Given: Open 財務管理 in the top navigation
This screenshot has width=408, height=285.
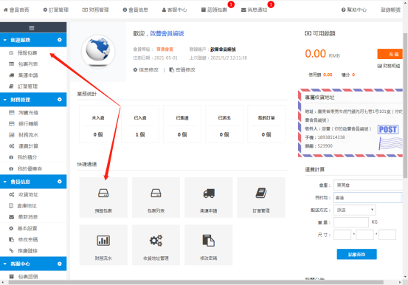Looking at the screenshot, I should [95, 10].
